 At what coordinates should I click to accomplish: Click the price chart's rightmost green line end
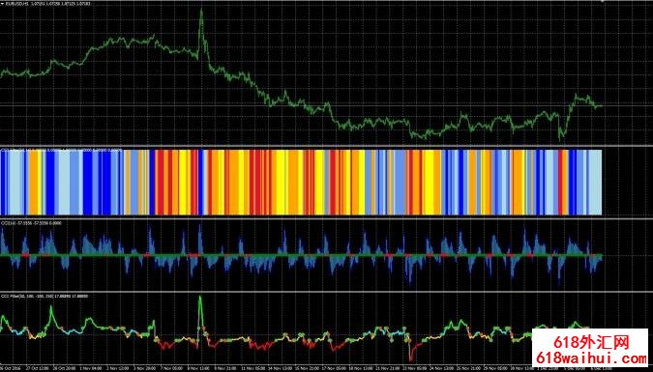tap(601, 106)
